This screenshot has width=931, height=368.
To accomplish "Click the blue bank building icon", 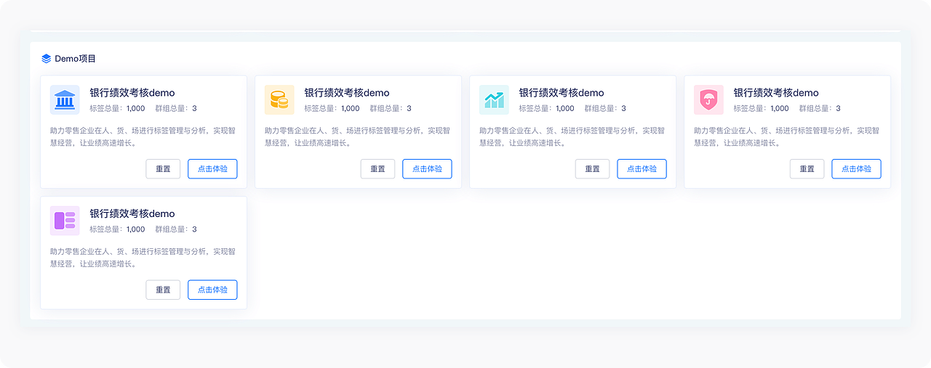I will [x=65, y=99].
